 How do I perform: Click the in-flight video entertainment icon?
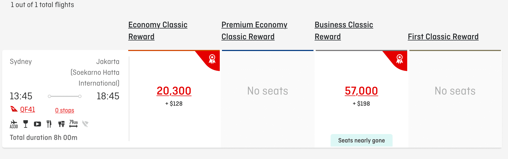coord(37,124)
